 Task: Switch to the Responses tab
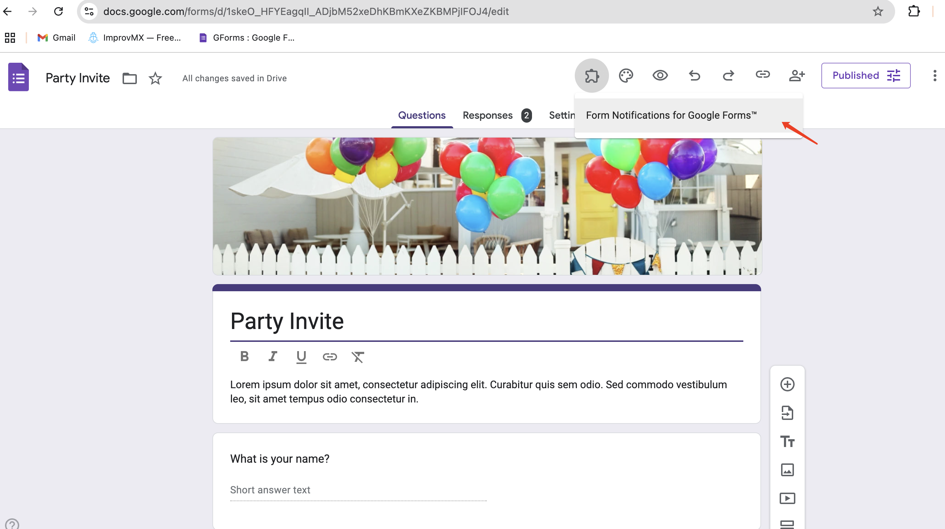487,115
